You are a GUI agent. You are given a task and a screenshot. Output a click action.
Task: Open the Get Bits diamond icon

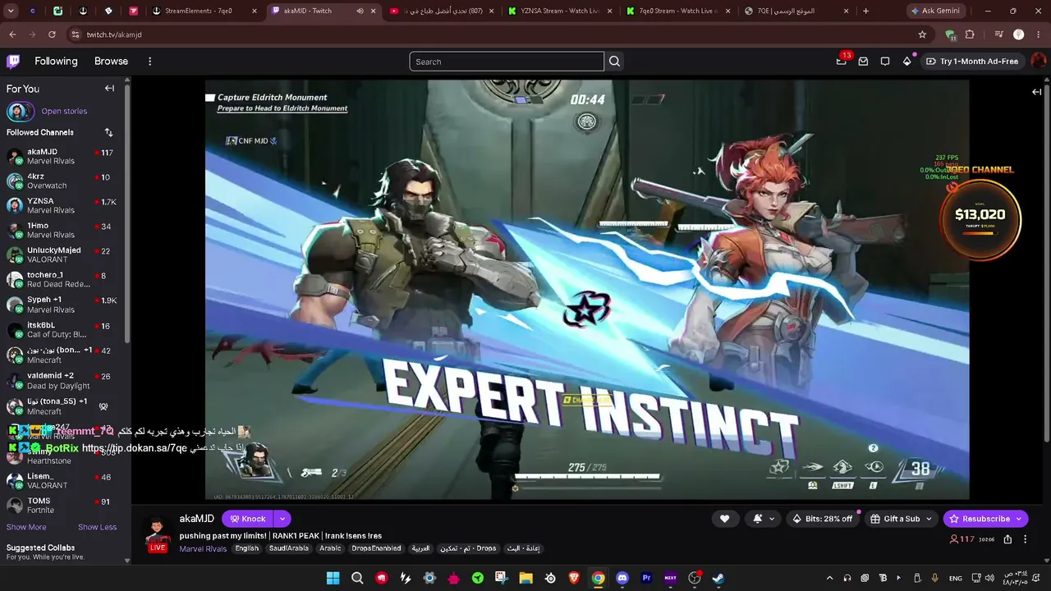[907, 62]
